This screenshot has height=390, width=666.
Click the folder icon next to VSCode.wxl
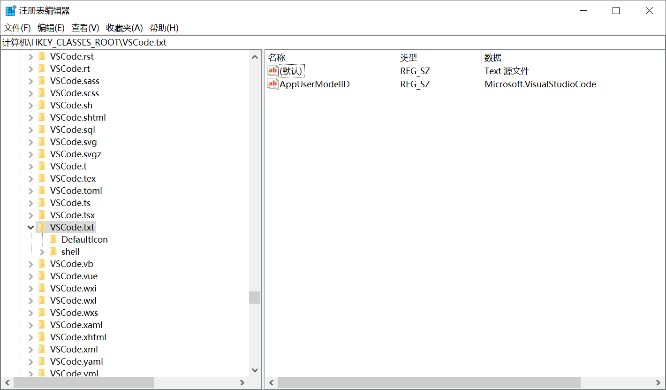[x=42, y=300]
